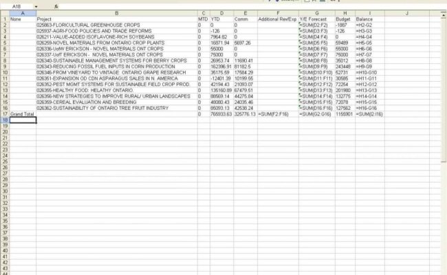Click the 'Budget' header cell
This screenshot has width=447, height=275.
click(345, 19)
